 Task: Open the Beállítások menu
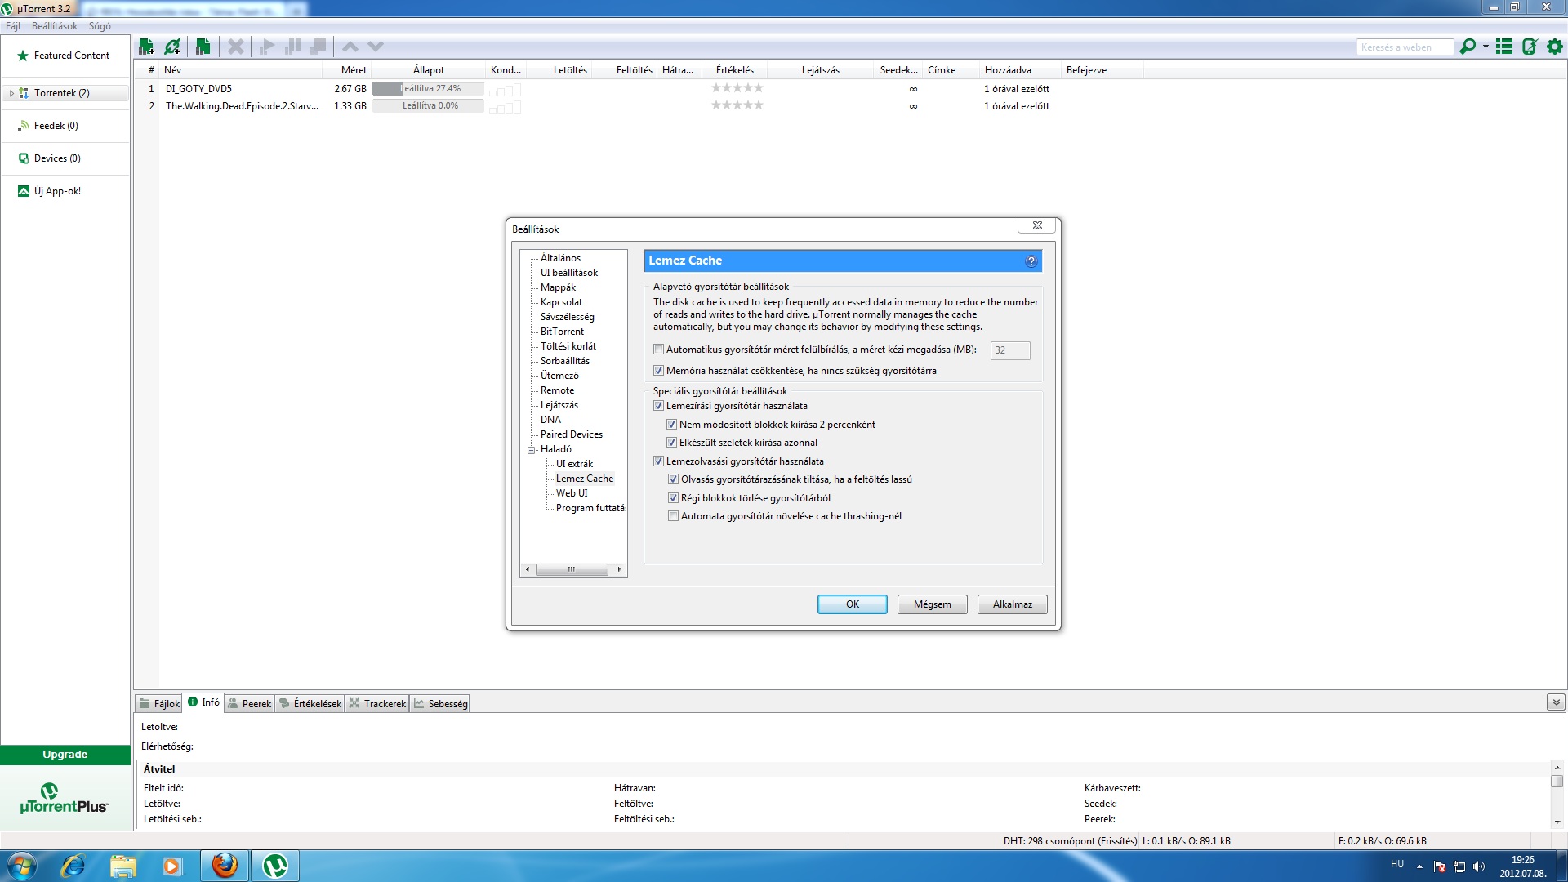pyautogui.click(x=55, y=26)
